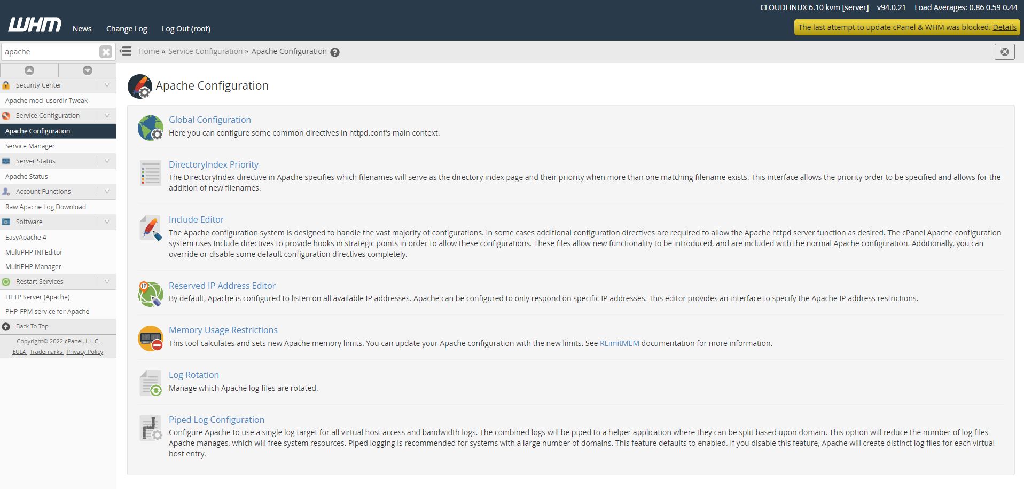Open the EULA footer link

point(19,352)
